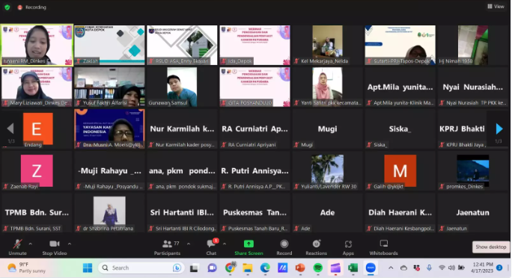This screenshot has height=278, width=512.
Task: Open Teams Chat taskbar icon
Action: pyautogui.click(x=212, y=268)
